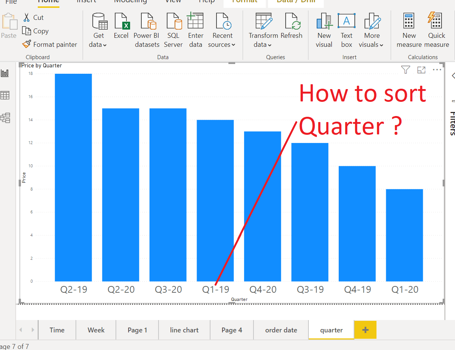The height and width of the screenshot is (350, 455).
Task: Click the filter funnel icon on the visual
Action: (x=406, y=70)
